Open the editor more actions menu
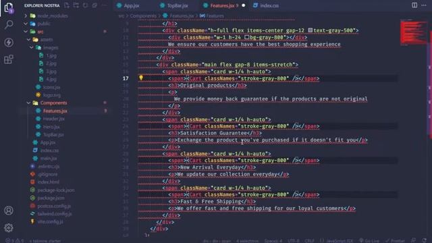 [x=424, y=5]
